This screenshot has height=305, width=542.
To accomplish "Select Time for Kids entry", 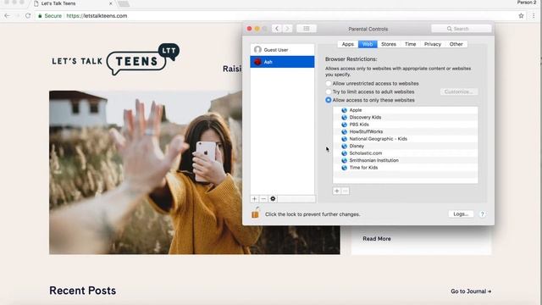I will (x=406, y=168).
